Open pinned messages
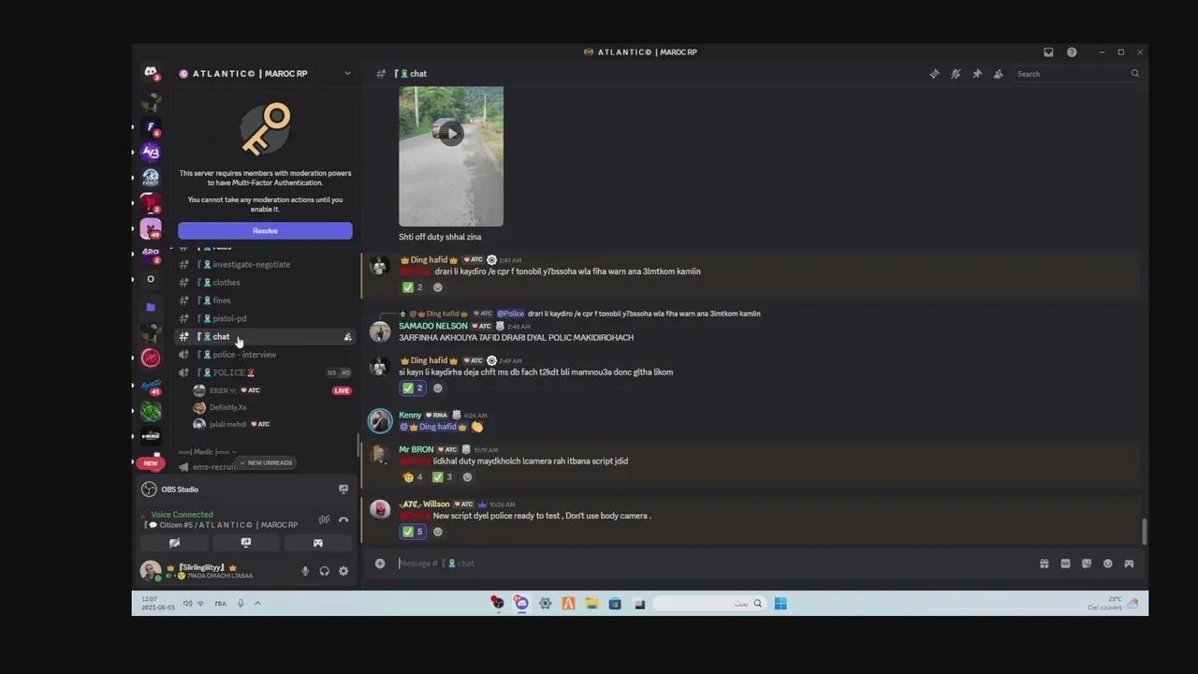 [x=977, y=74]
